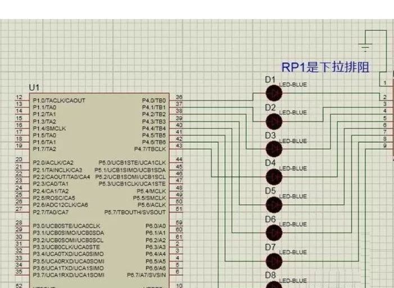The height and width of the screenshot is (288, 394).
Task: Select the U1 microcontroller body
Action: tap(99, 191)
